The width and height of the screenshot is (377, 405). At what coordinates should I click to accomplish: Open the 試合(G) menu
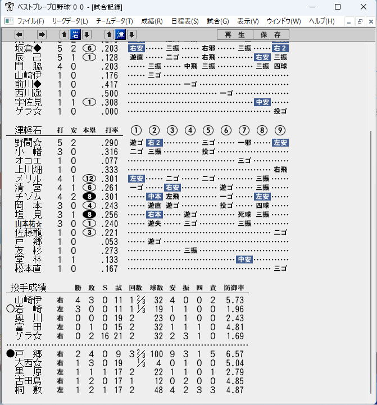point(218,21)
